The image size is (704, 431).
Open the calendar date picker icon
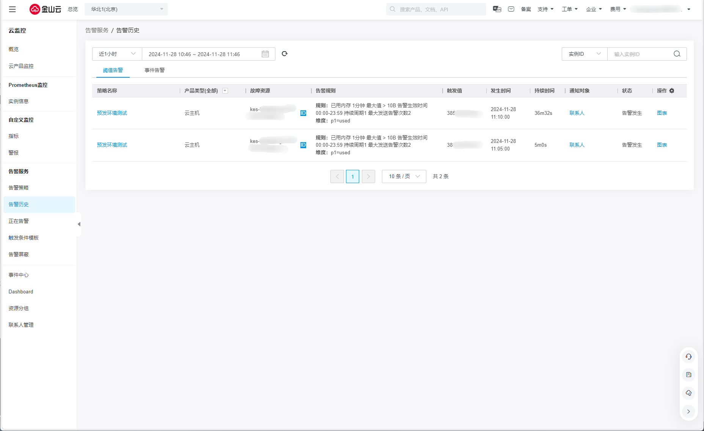pyautogui.click(x=265, y=54)
